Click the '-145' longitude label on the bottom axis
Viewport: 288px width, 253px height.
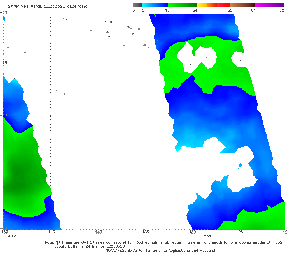(x=50, y=232)
